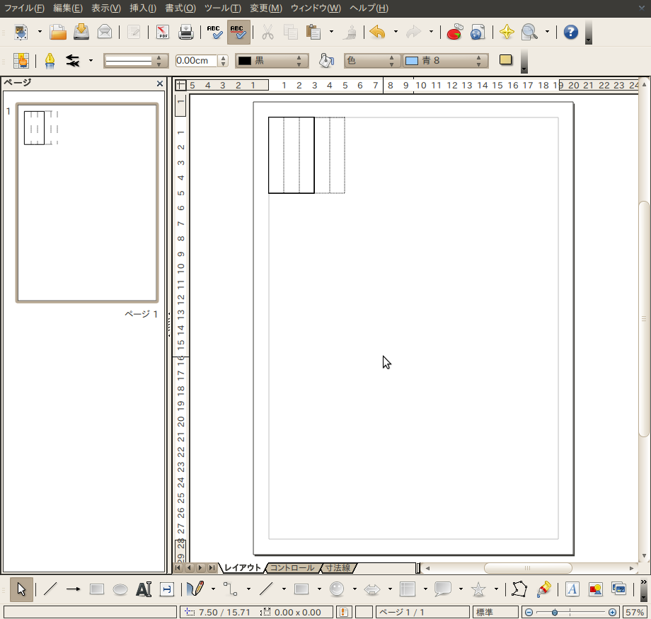Select the Stars shapes tool
This screenshot has height=619, width=651.
478,589
